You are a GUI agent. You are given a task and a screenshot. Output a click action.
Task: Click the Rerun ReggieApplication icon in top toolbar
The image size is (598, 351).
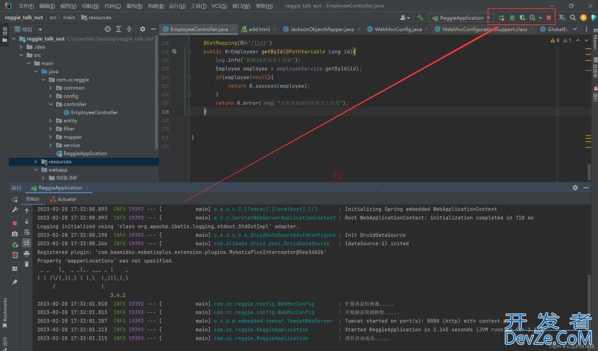[502, 18]
